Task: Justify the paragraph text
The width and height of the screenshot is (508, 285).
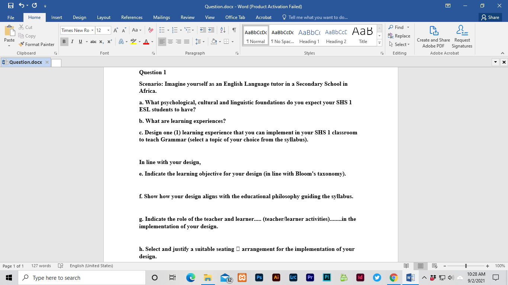Action: click(187, 42)
